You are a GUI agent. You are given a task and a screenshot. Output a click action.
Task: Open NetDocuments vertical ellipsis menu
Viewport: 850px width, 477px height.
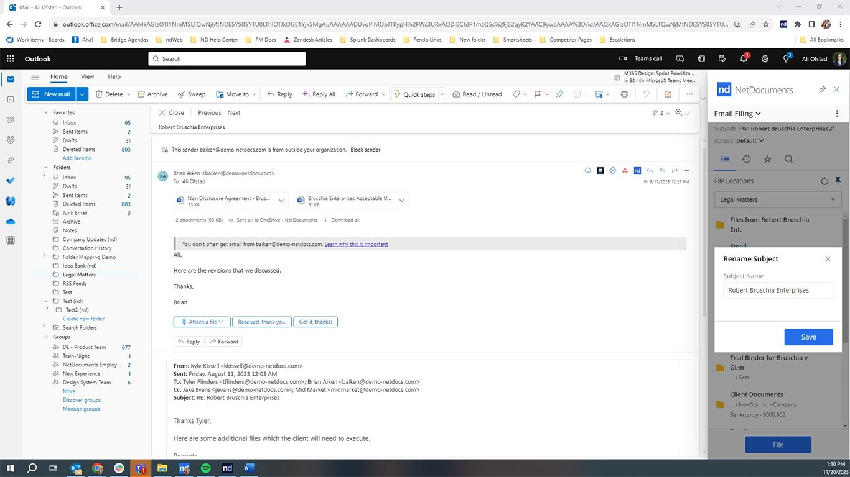837,114
